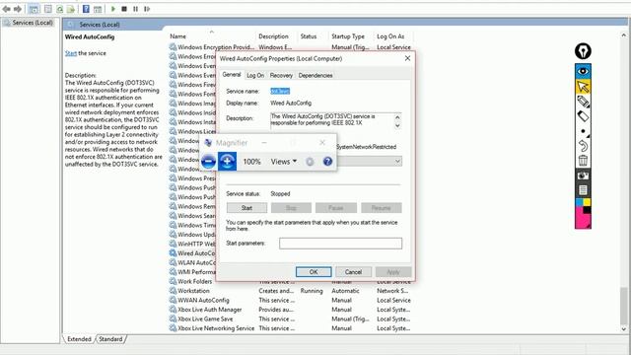Open the Magnifier Views dropdown
The image size is (631, 355).
click(284, 162)
